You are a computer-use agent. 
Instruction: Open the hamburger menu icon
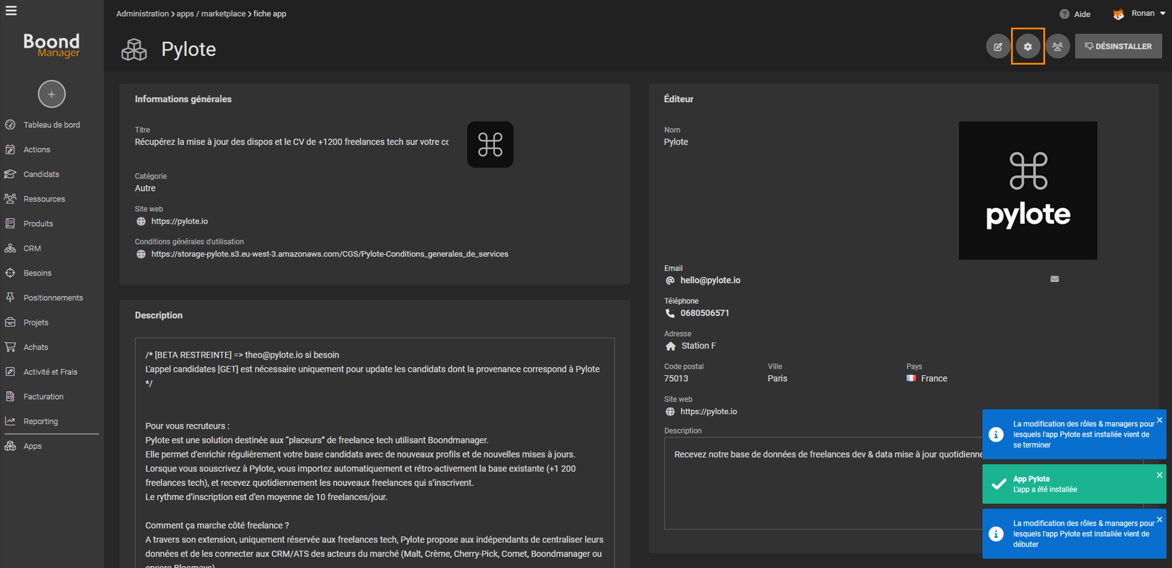11,11
